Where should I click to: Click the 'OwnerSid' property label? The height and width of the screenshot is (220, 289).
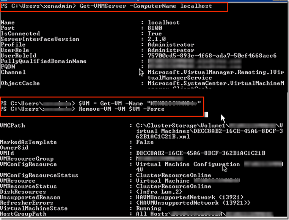click(14, 148)
